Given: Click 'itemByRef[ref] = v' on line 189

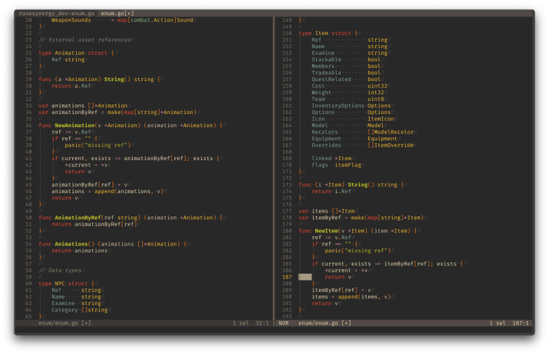Looking at the screenshot, I should [x=341, y=290].
